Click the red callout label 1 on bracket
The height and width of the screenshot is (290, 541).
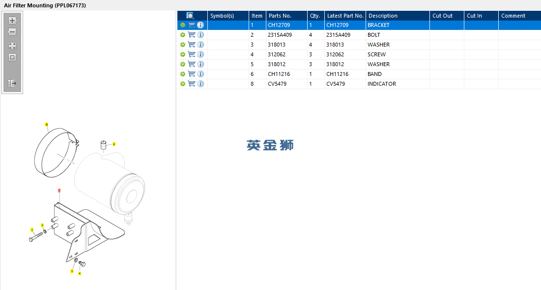59,191
